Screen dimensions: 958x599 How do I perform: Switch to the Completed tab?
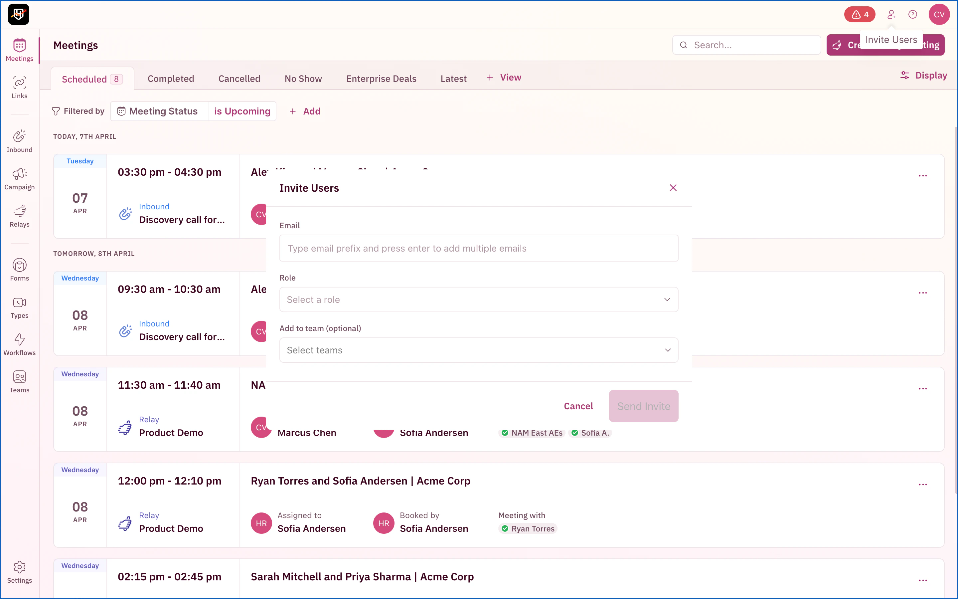[171, 79]
